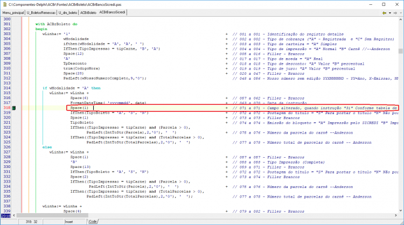The height and width of the screenshot is (225, 404).
Task: Click 'wLinha:= wLinha +' on line 338
Action: tap(62, 207)
